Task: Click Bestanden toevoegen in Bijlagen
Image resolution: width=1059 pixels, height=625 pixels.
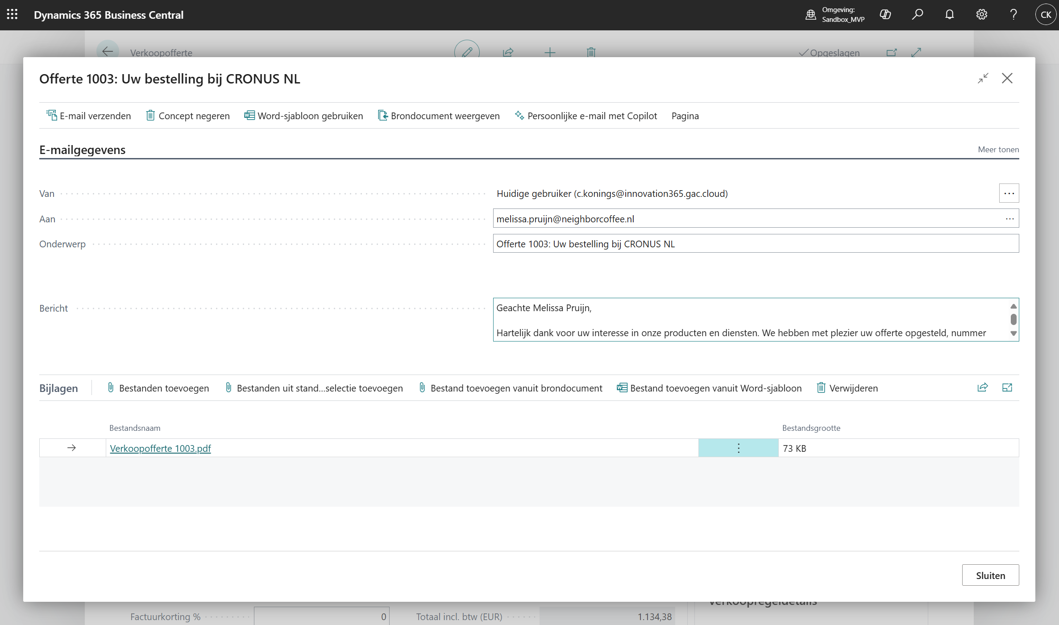Action: point(158,388)
